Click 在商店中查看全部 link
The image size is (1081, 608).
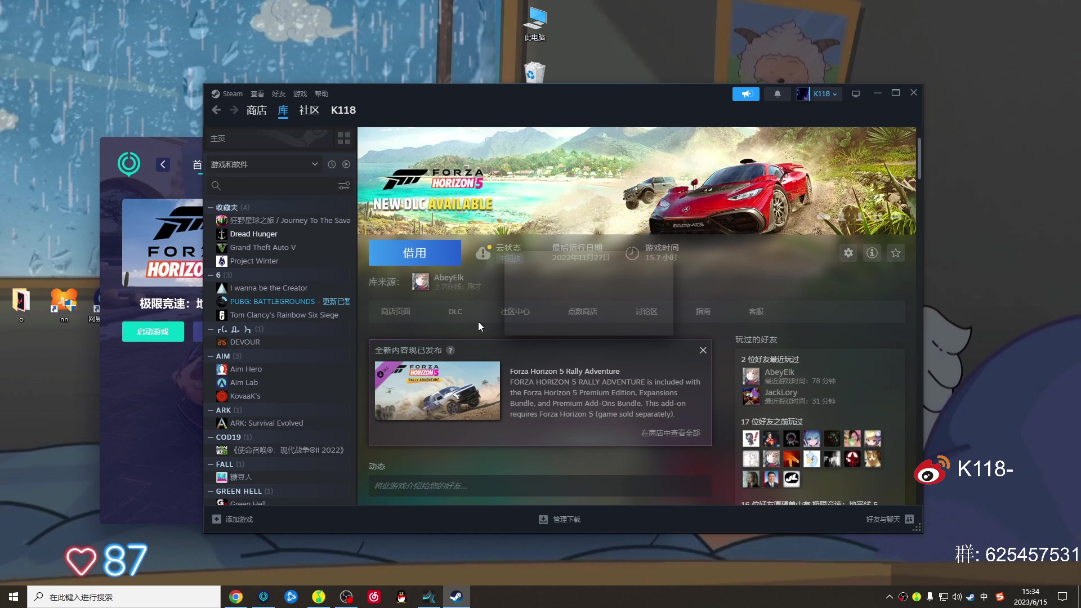click(671, 433)
